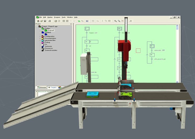
Task: Click the Open file toolbar icon
Action: [41, 21]
